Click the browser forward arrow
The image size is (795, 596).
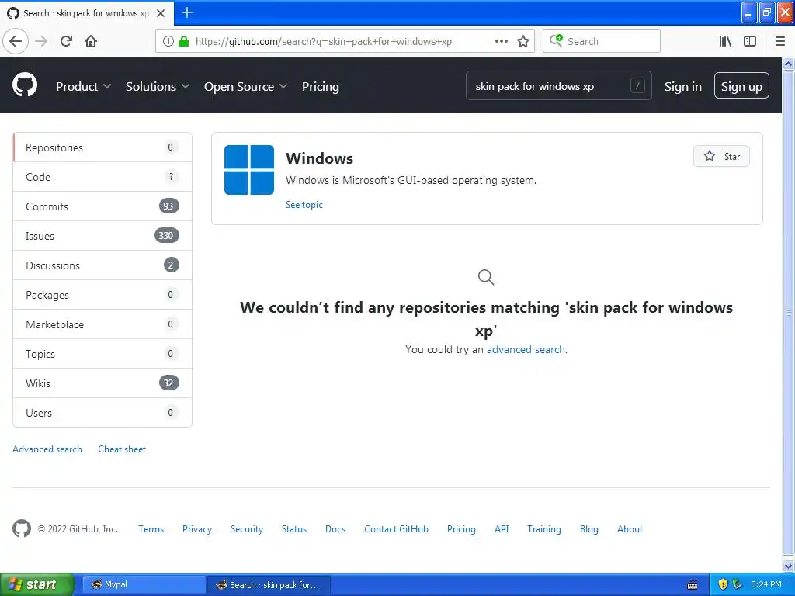(x=41, y=41)
